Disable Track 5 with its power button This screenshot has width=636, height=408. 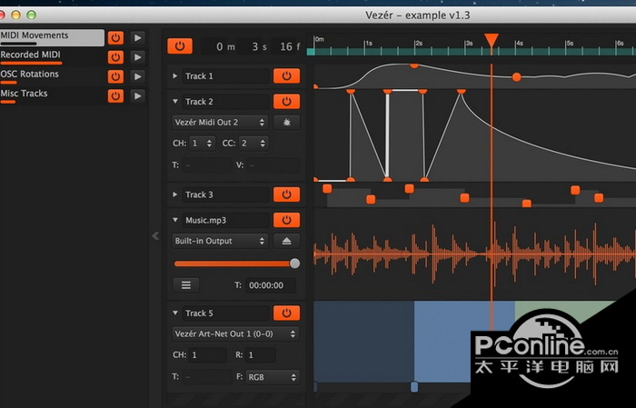point(287,313)
